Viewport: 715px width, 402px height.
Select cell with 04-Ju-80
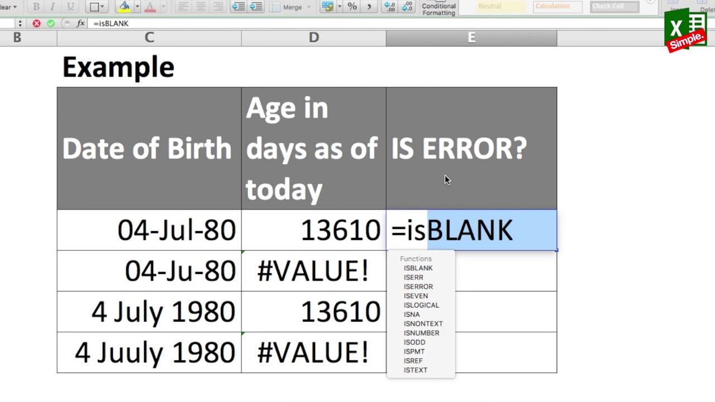[x=149, y=271]
